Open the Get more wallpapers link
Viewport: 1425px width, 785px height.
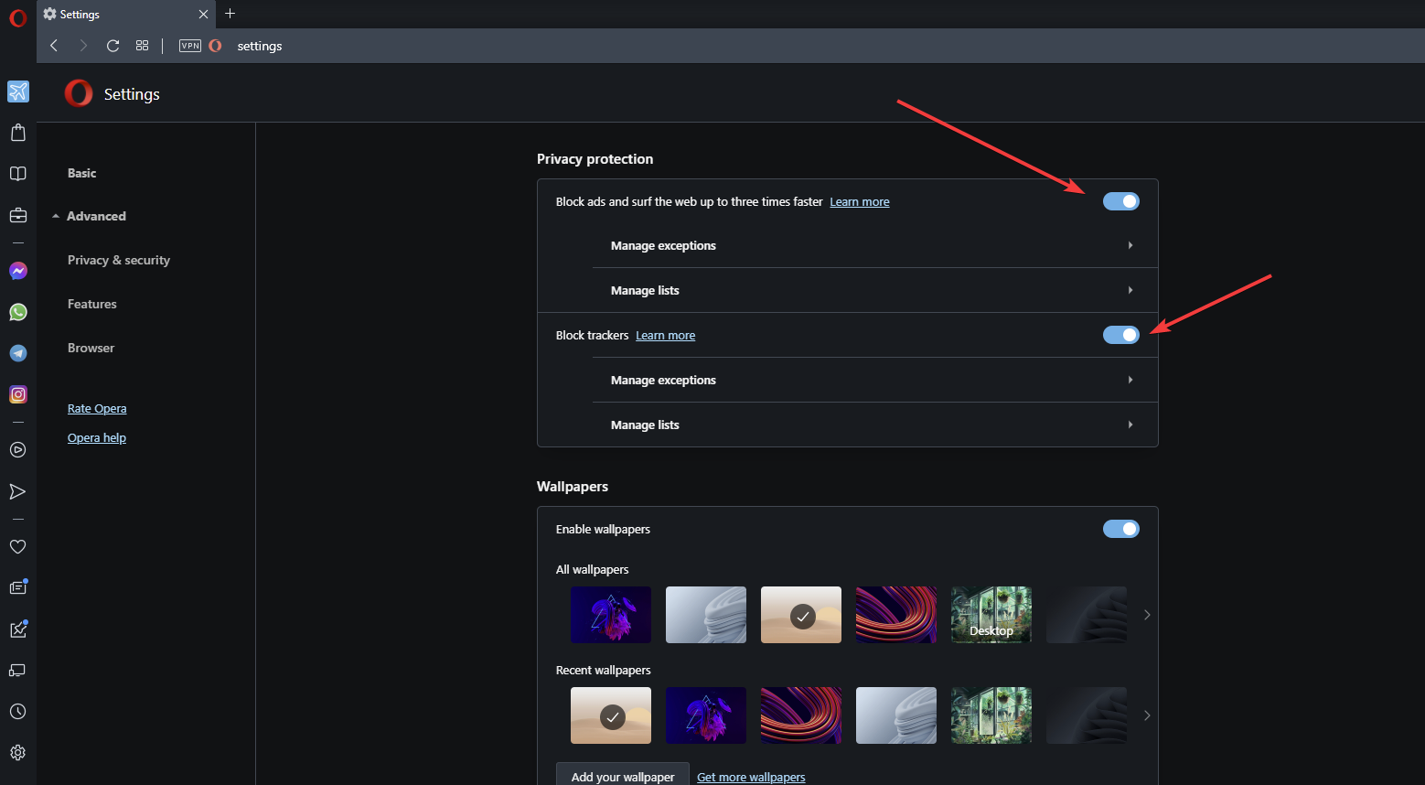point(751,777)
